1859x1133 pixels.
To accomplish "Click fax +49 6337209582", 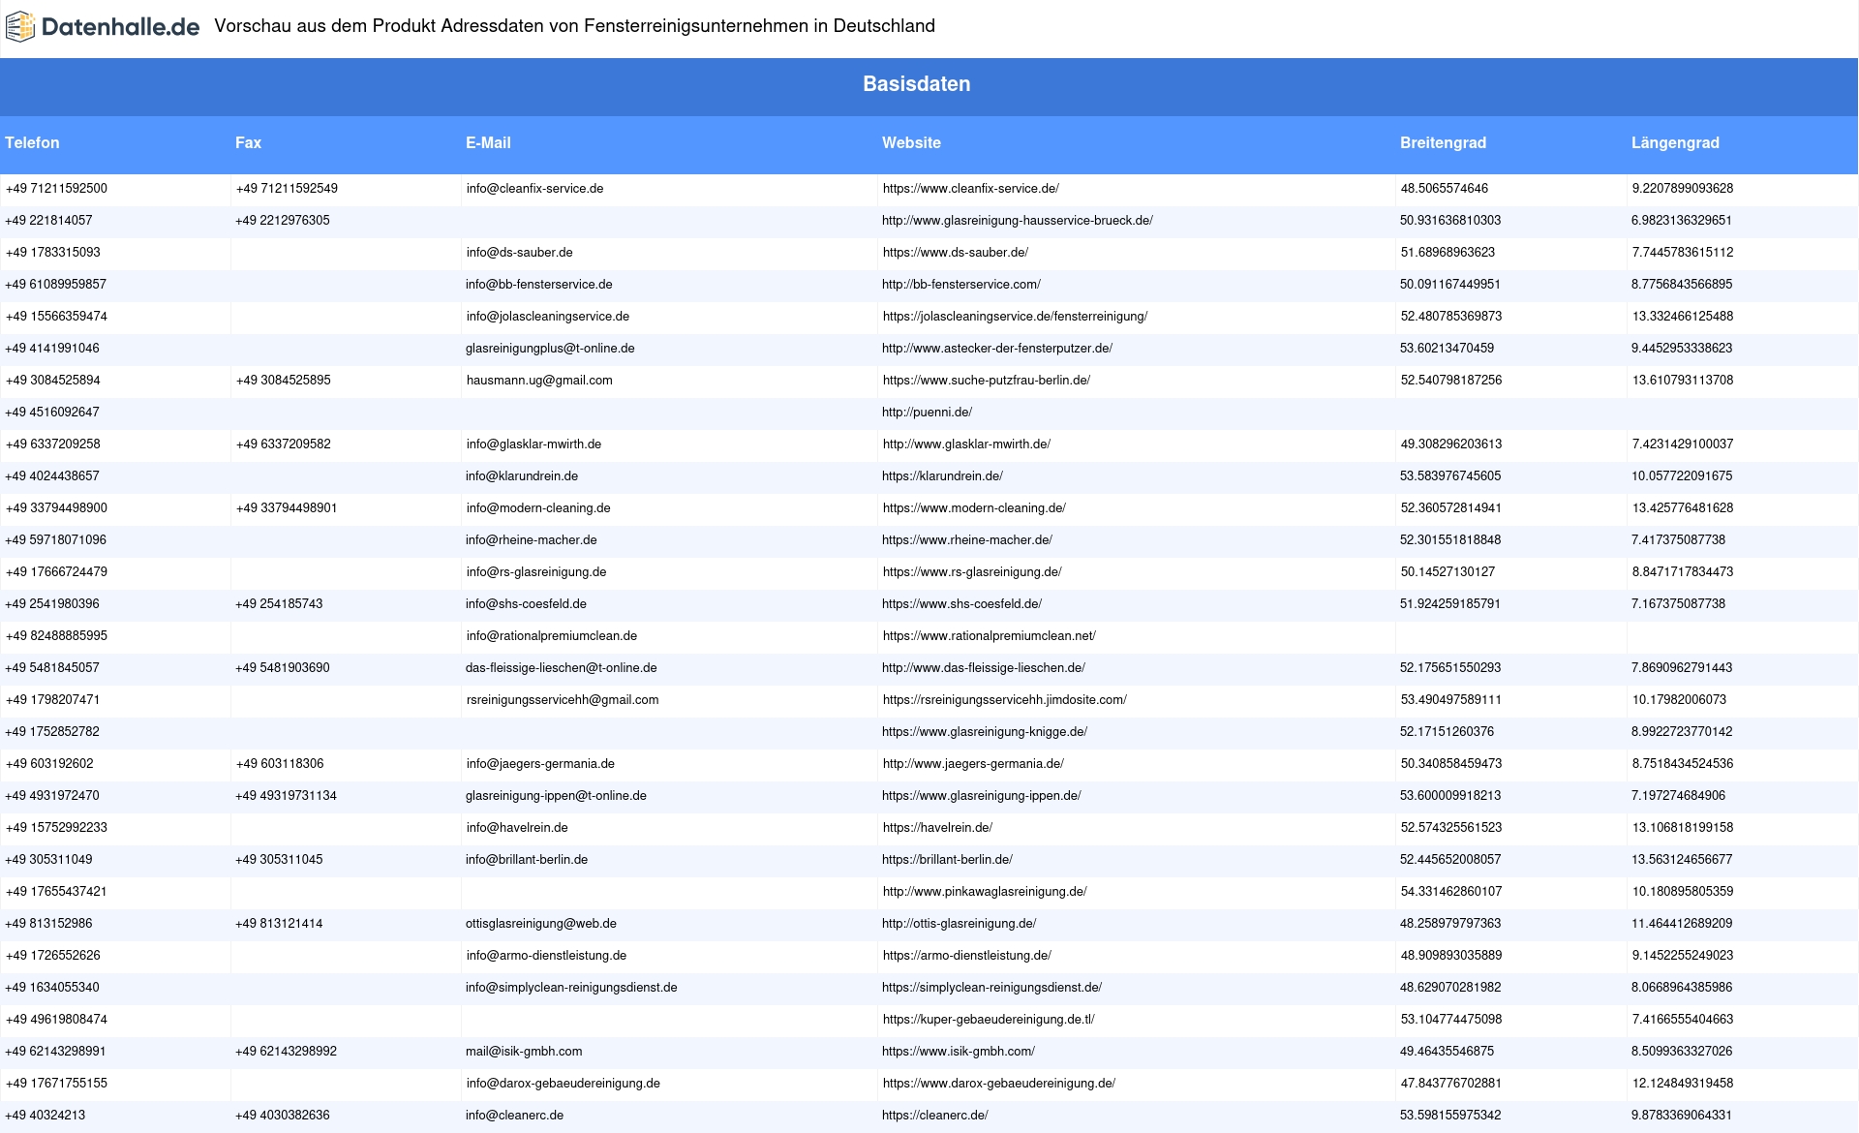I will (283, 444).
